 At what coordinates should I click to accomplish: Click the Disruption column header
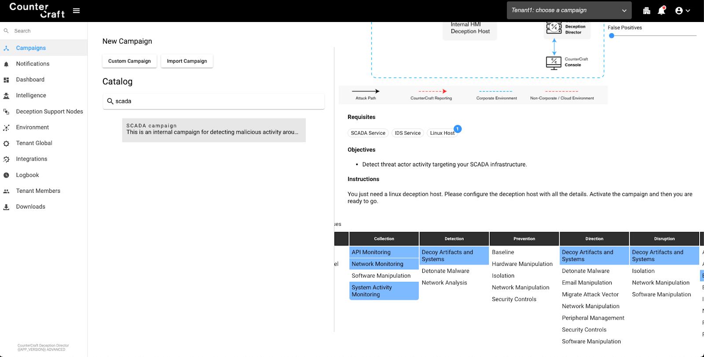coord(664,239)
